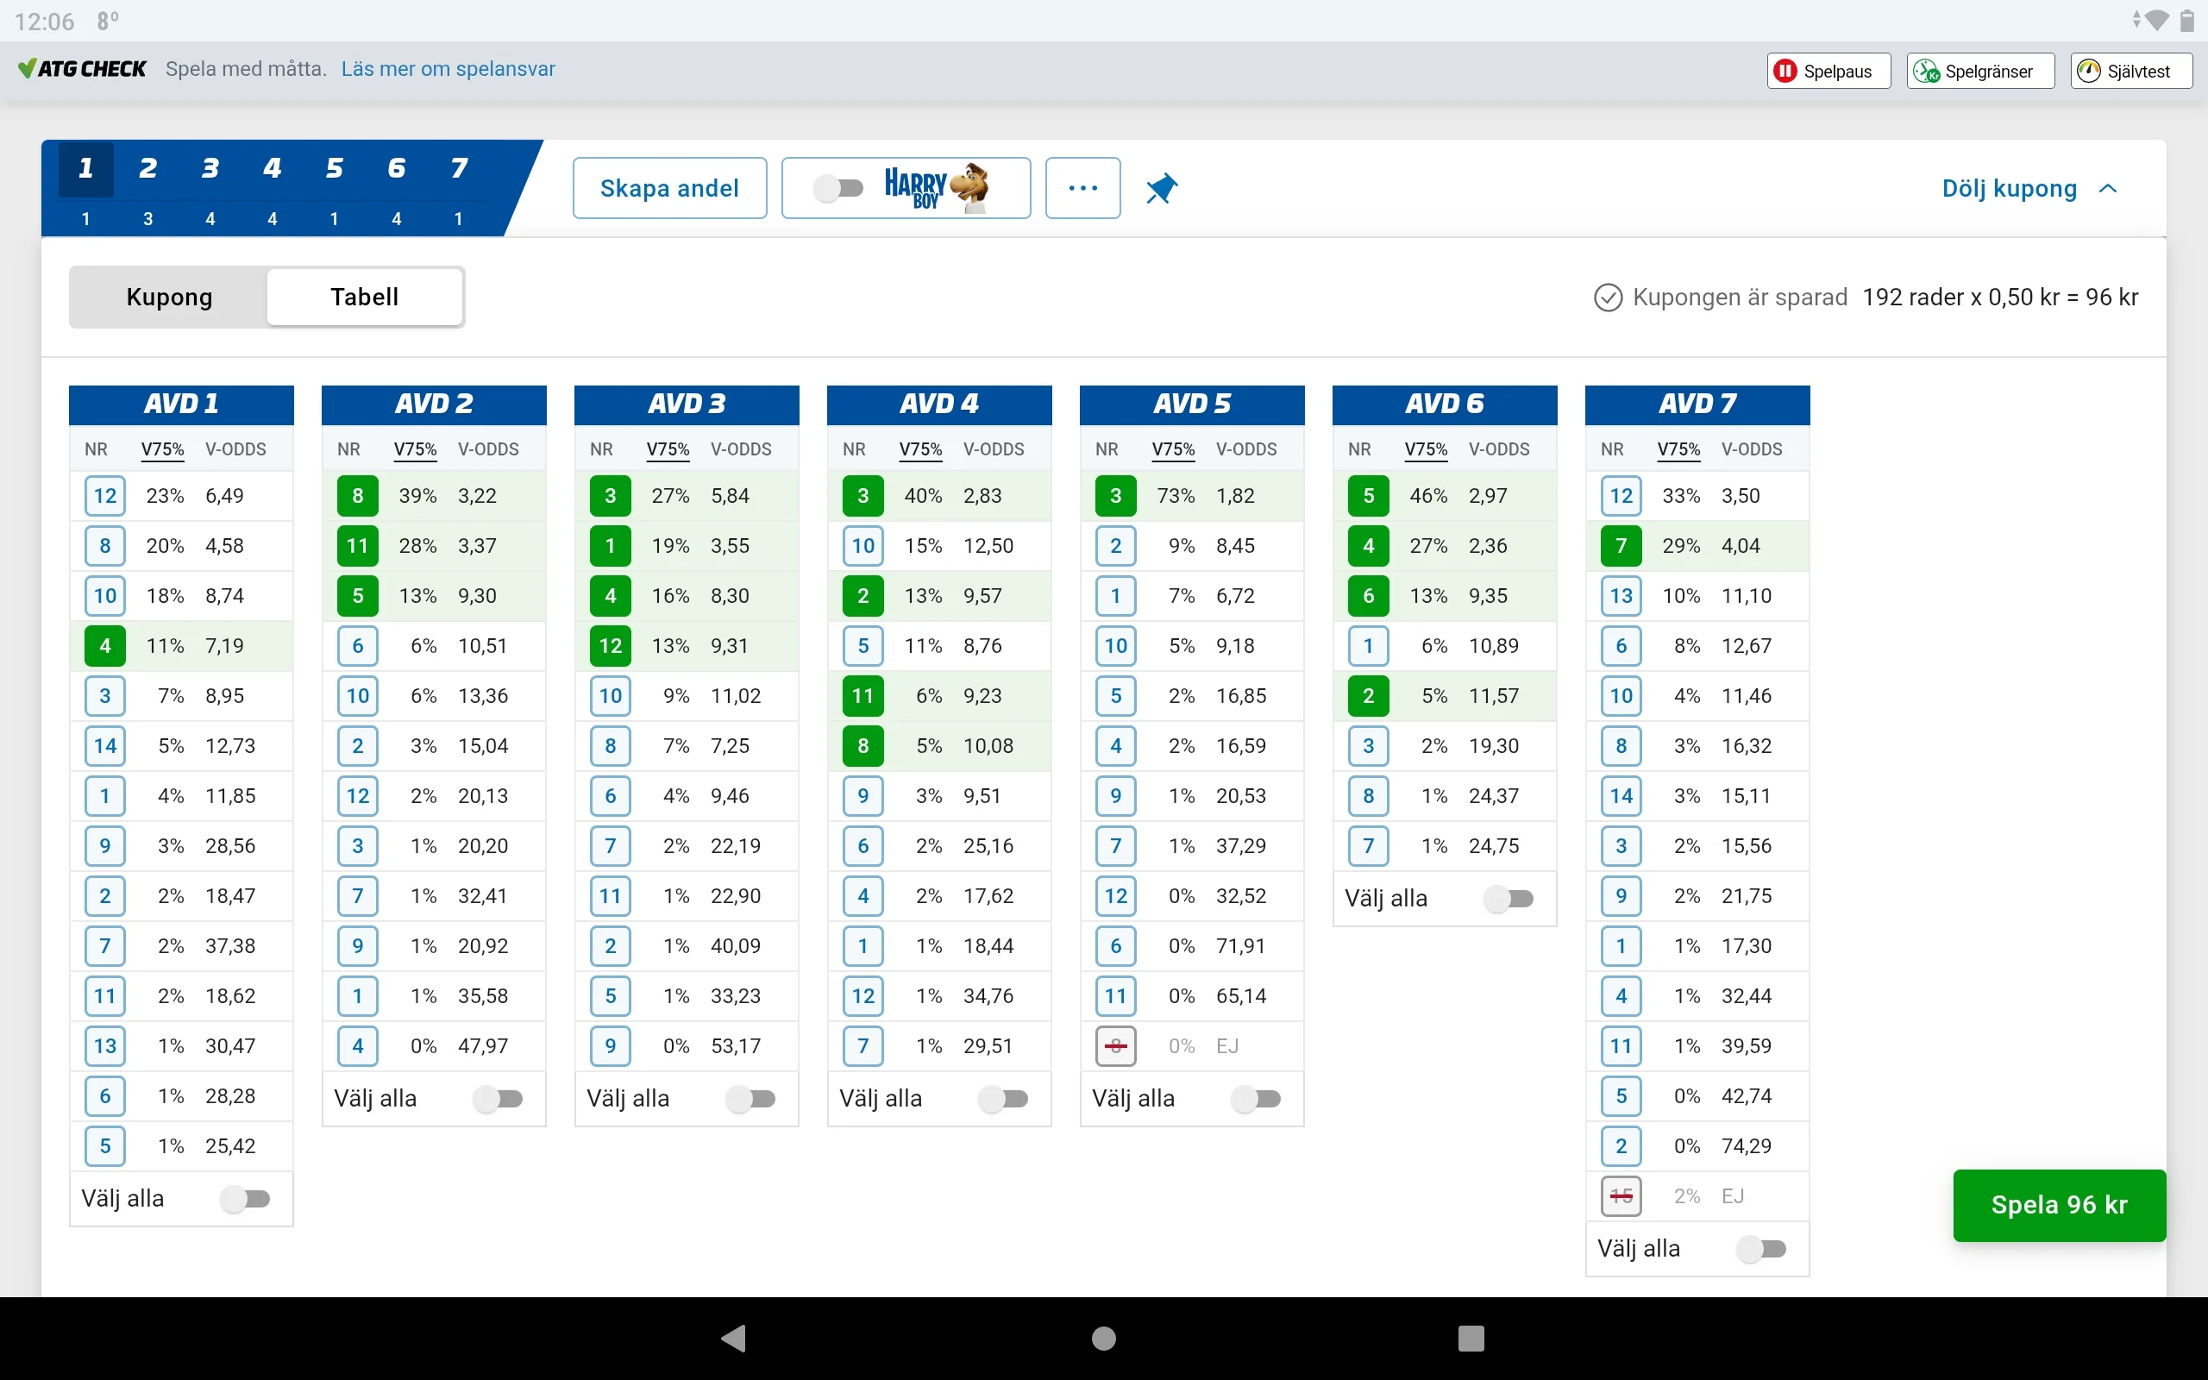Toggle Välj alla in AVD 4
The image size is (2208, 1380).
pyautogui.click(x=1004, y=1099)
